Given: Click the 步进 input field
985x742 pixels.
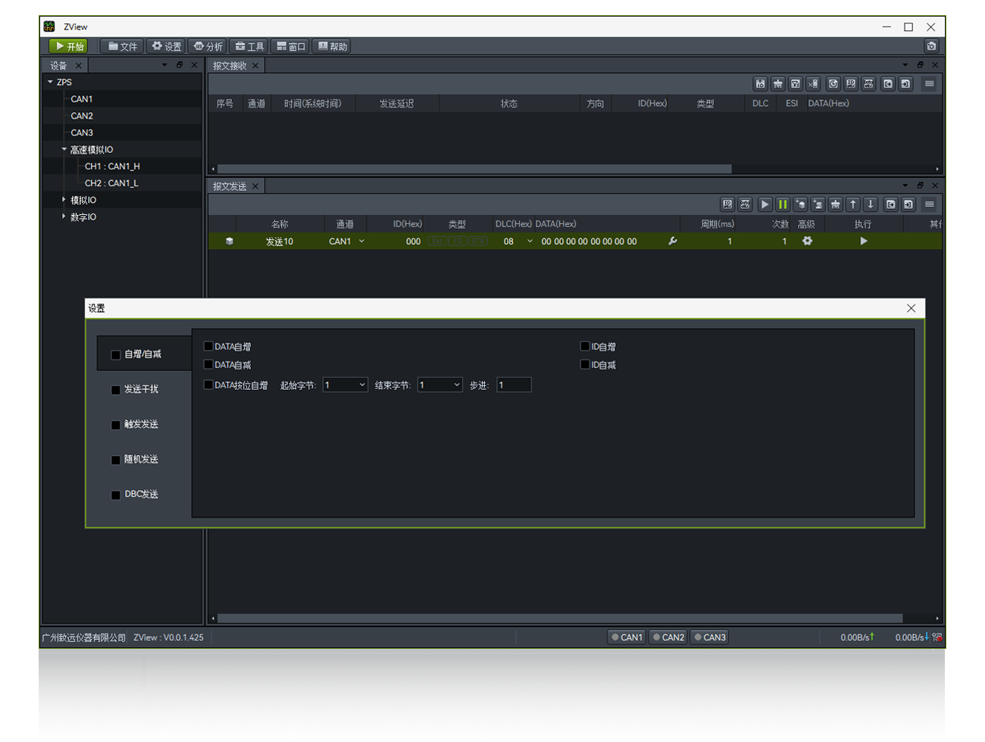Looking at the screenshot, I should 514,385.
